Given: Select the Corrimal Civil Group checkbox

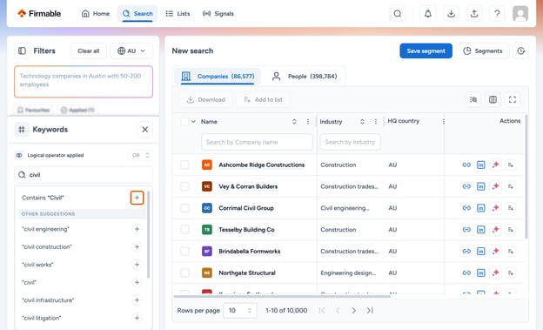Looking at the screenshot, I should [184, 208].
